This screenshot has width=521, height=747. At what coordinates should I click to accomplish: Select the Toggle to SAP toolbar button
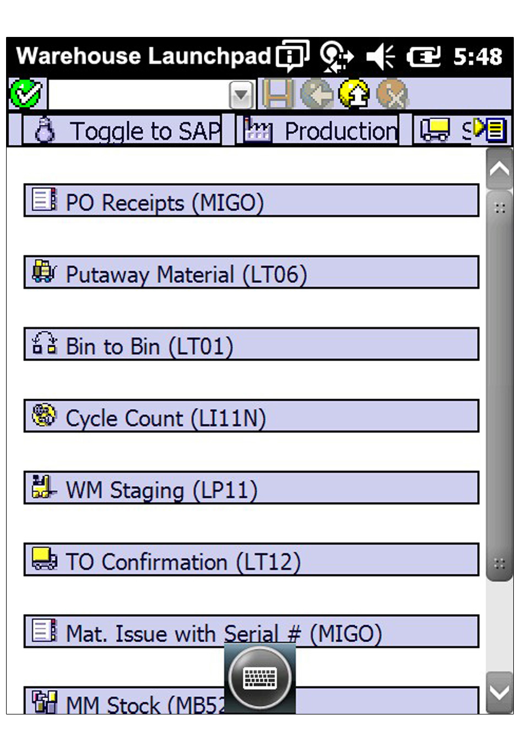(122, 131)
